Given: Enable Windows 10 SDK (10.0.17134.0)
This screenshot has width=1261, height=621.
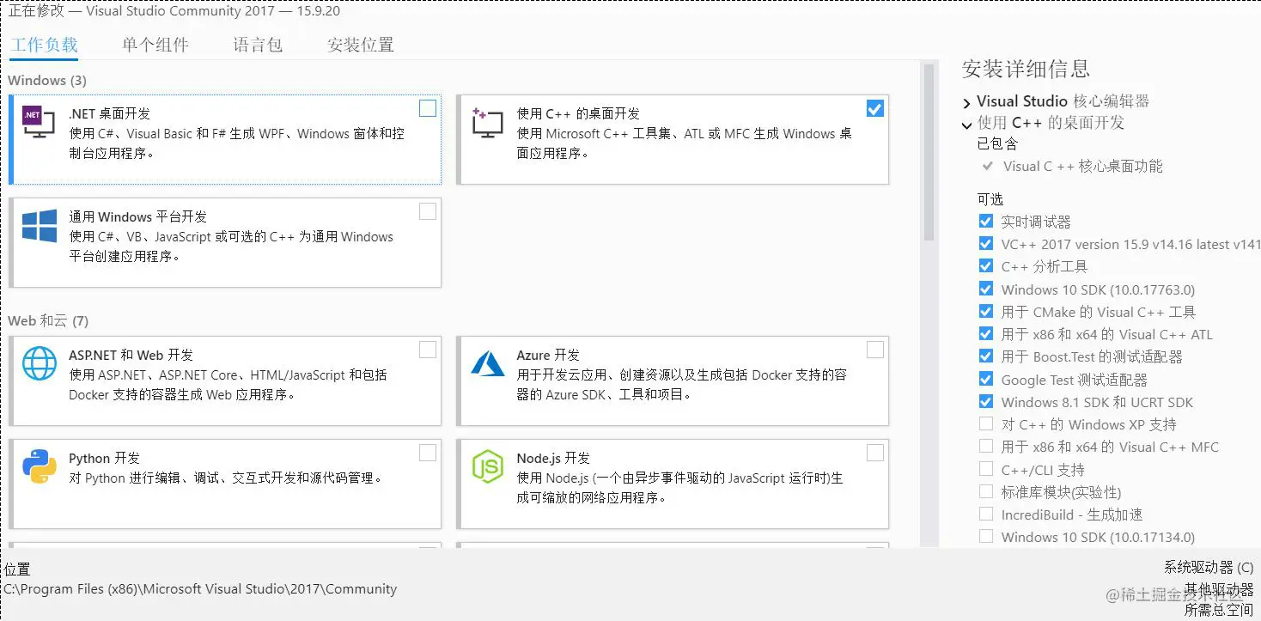Looking at the screenshot, I should 985,537.
